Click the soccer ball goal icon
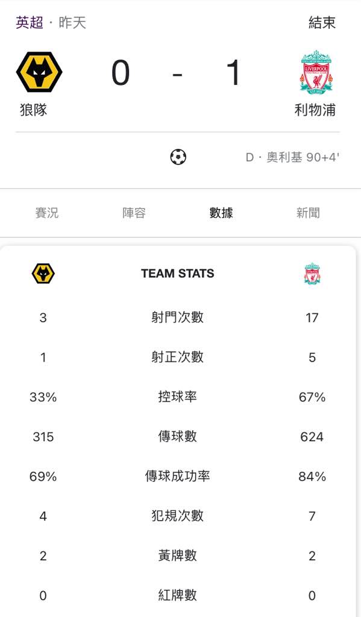 (178, 157)
